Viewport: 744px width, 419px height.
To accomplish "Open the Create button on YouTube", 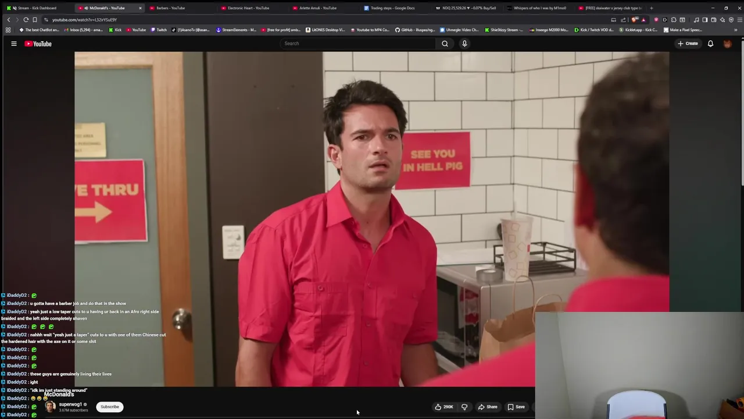I will click(688, 44).
